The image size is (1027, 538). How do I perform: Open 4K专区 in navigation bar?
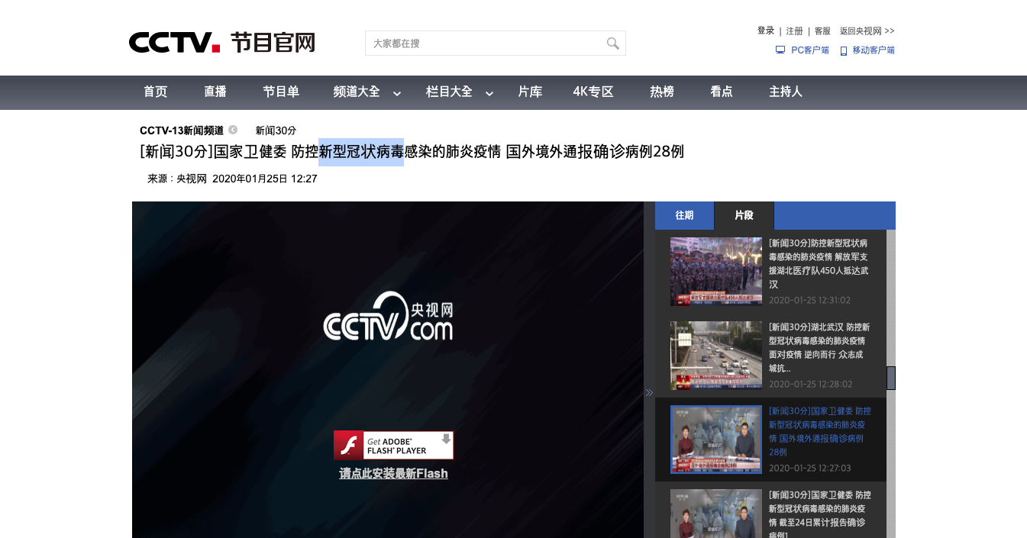point(593,92)
